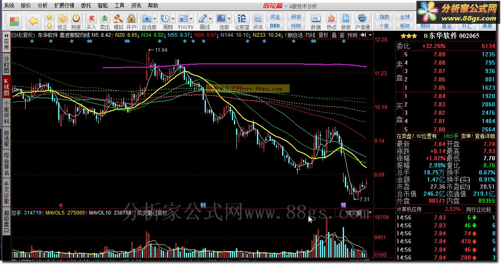Expand the 自选股 dropdown arrow
501x265 pixels.
(x=154, y=18)
